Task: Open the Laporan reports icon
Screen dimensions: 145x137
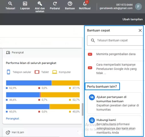Action: point(25,4)
